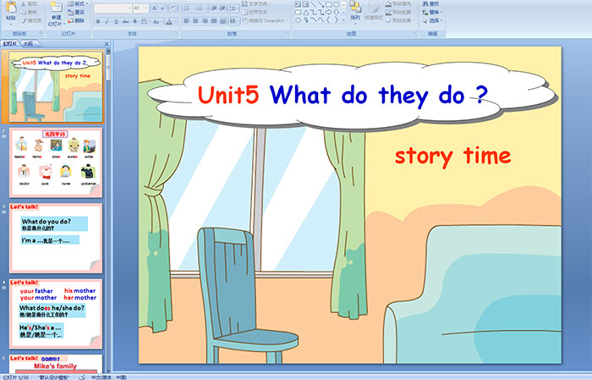Click the Cut (剪切) scissors button
This screenshot has width=592, height=380.
[29, 3]
